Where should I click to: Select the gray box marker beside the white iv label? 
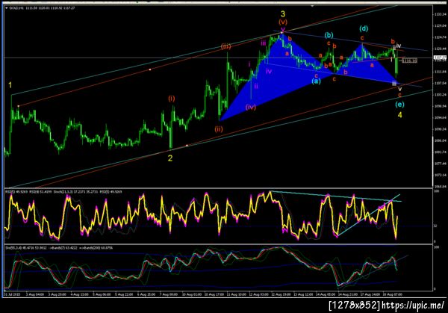coord(394,46)
